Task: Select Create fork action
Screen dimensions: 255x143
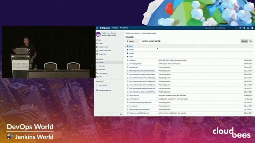Action: [x=102, y=54]
